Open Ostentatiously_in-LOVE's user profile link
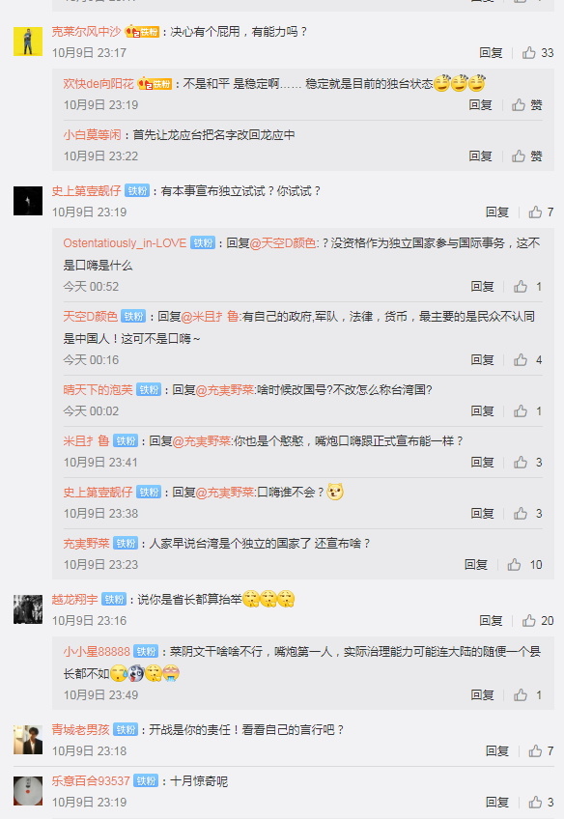Viewport: 564px width, 819px height. pyautogui.click(x=125, y=243)
